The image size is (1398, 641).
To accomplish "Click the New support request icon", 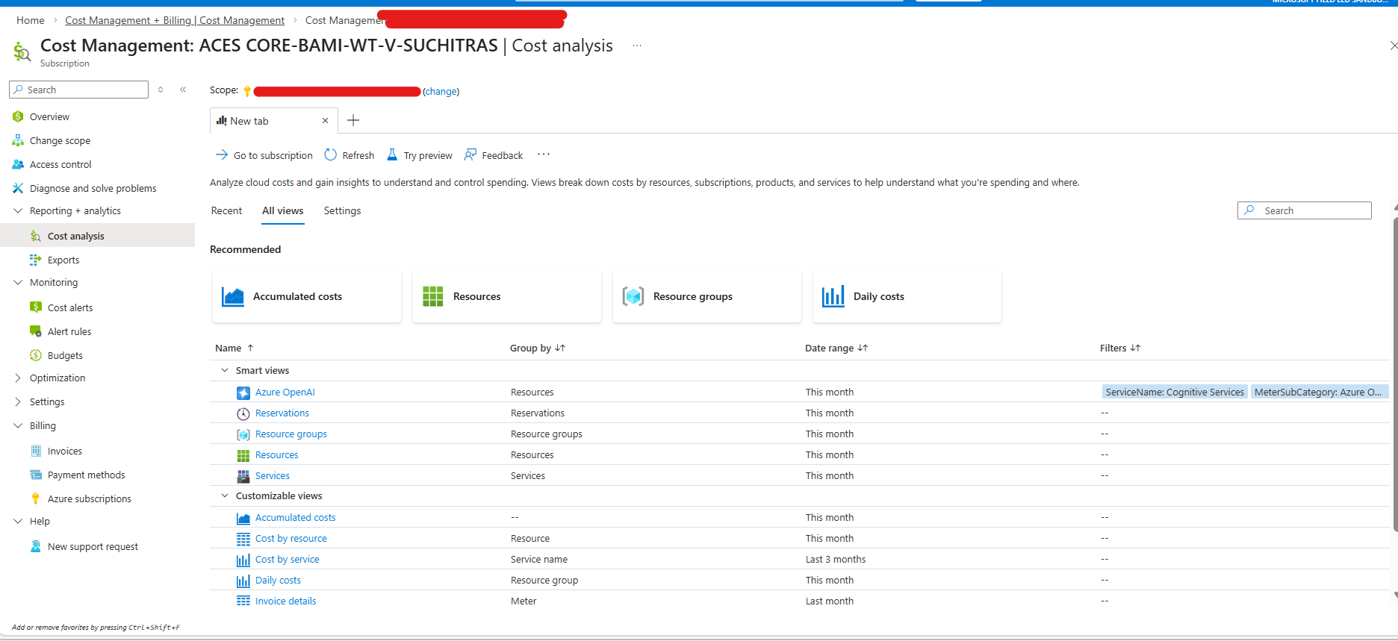I will [35, 546].
